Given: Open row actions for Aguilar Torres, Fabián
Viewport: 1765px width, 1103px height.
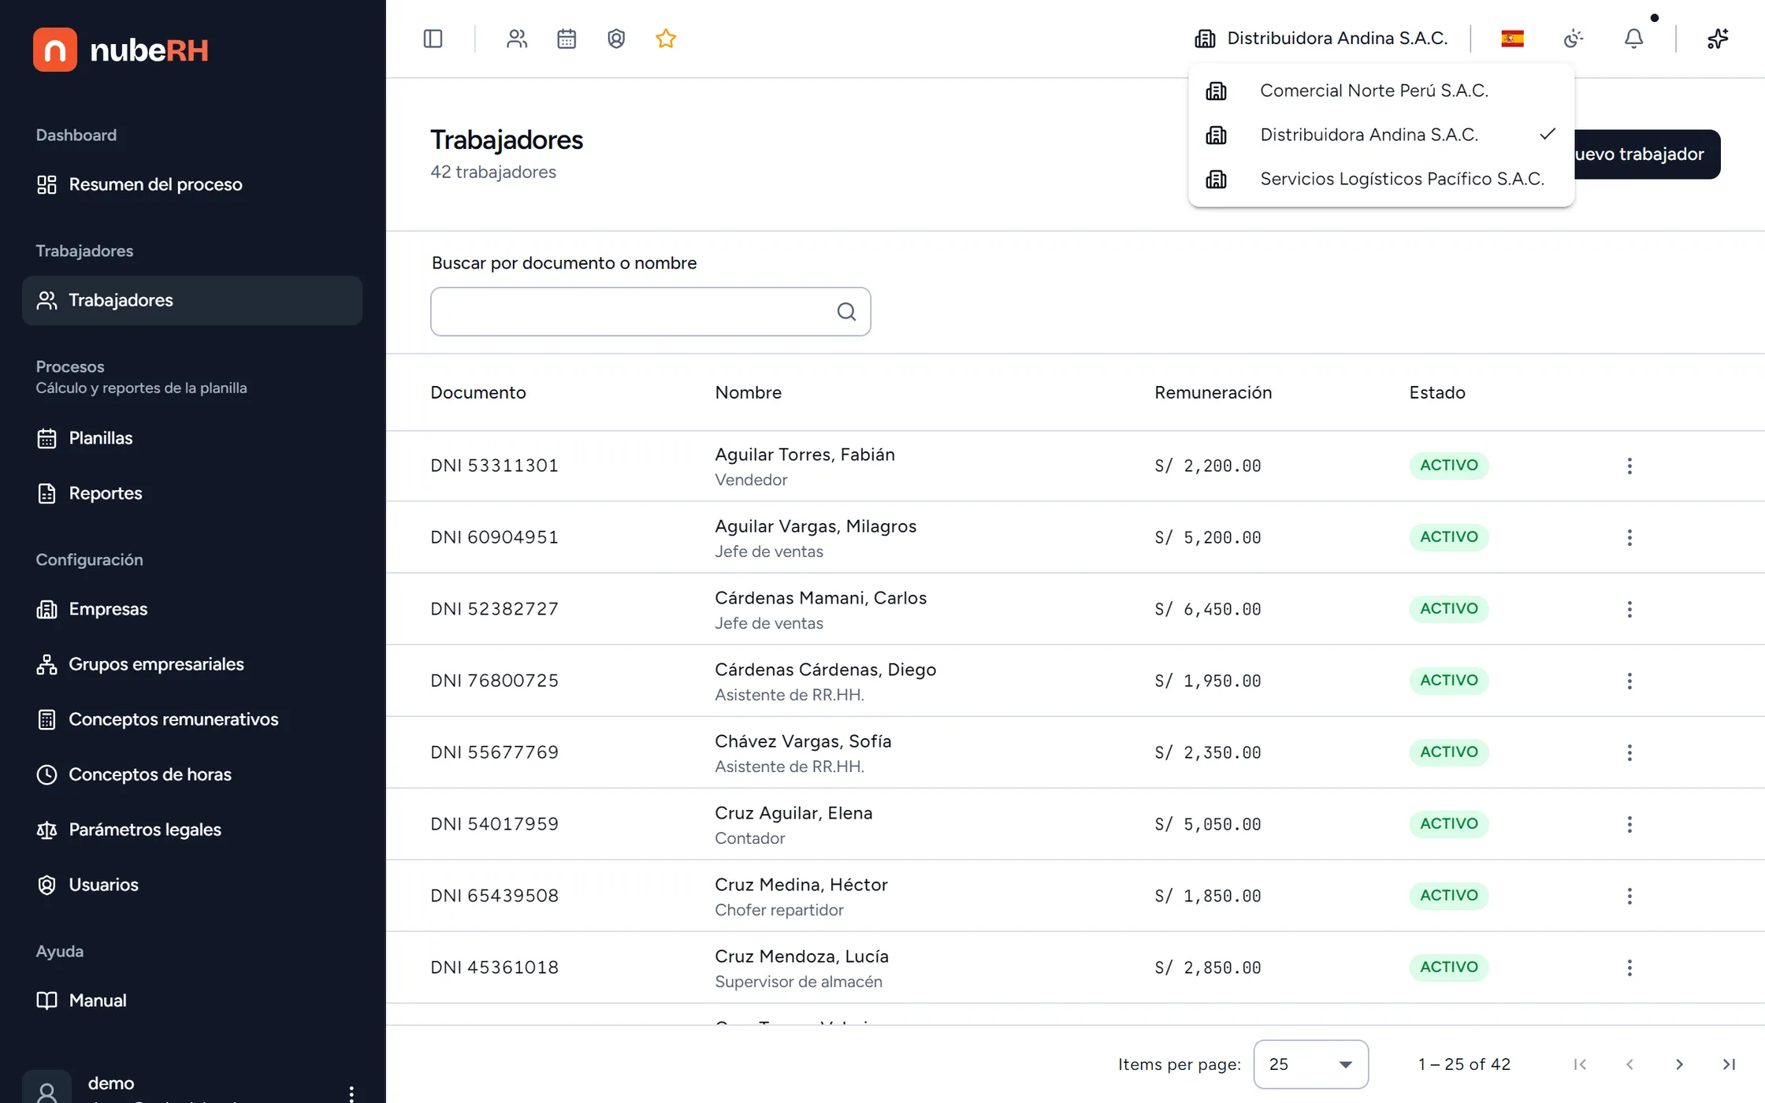Looking at the screenshot, I should [1629, 466].
